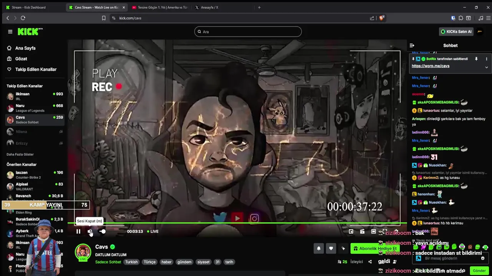Select the haber tag
This screenshot has height=276, width=492.
(166, 262)
